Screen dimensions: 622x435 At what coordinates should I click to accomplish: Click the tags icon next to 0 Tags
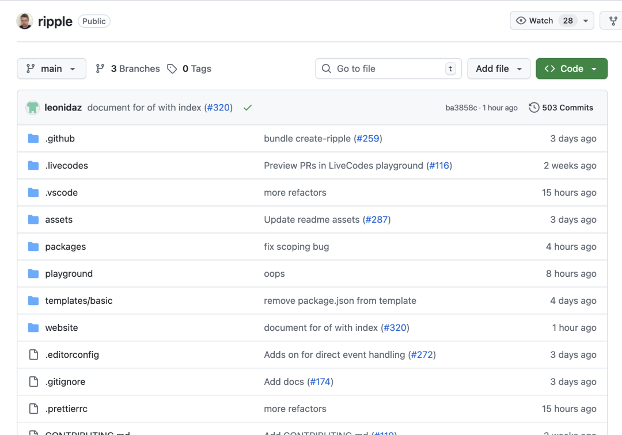point(172,68)
